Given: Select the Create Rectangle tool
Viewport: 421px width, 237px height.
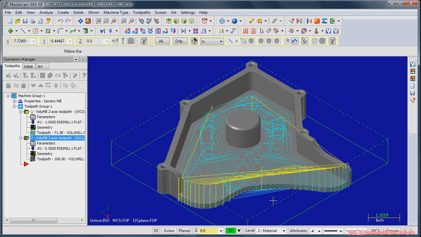Looking at the screenshot, I should point(48,31).
